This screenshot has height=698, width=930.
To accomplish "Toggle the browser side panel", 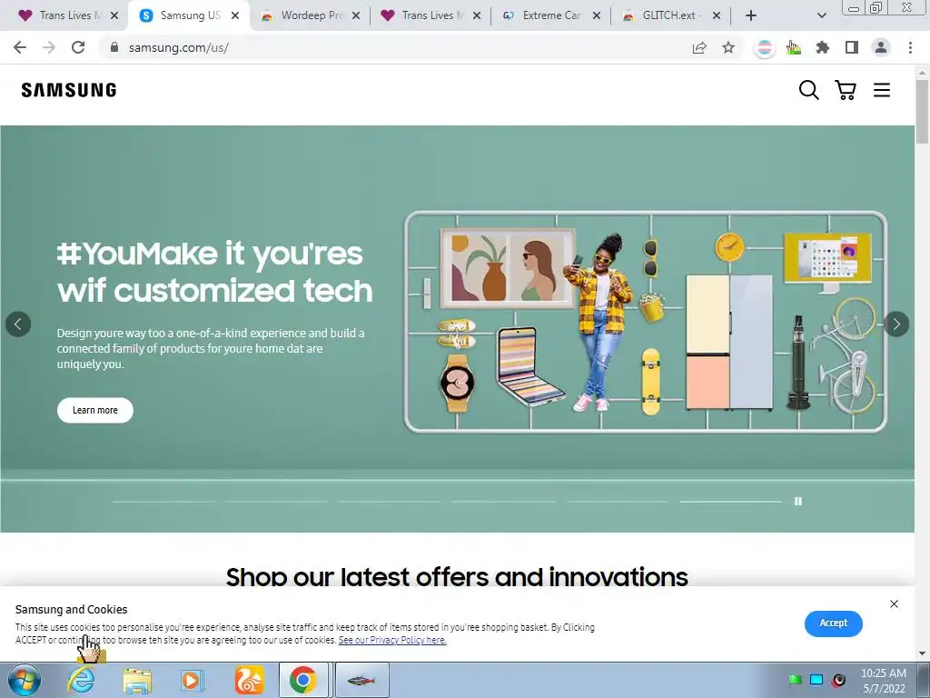I will [852, 47].
